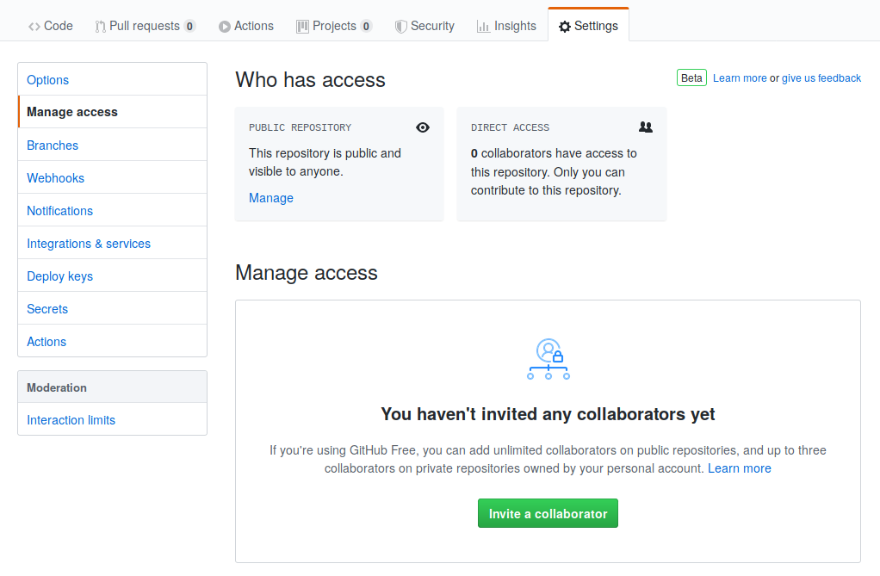Select Branches in the settings sidebar

pos(53,146)
